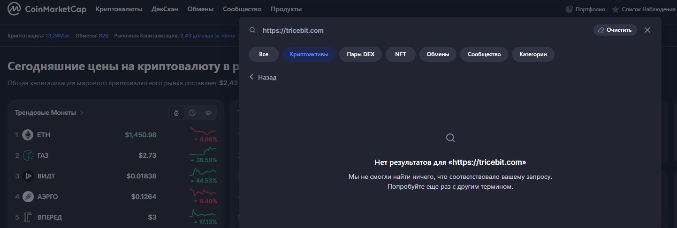Select the Пары DEX filter tab
The image size is (677, 228).
coord(361,54)
